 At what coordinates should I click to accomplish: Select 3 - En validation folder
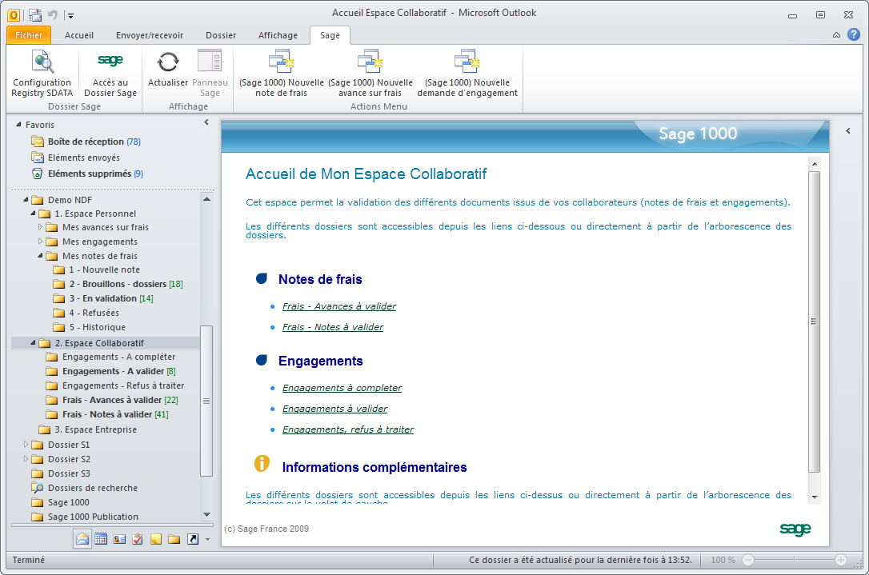click(x=103, y=298)
